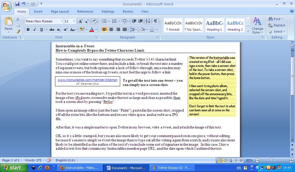
Task: Increase paragraph indent
Action: [140, 21]
